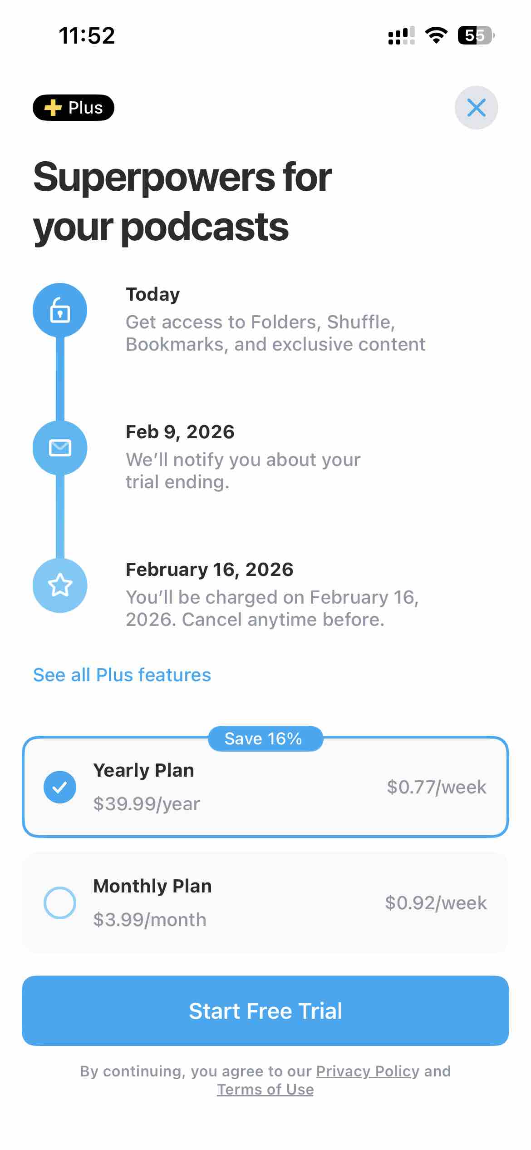Tap the 11:52 clock in status bar
Image resolution: width=531 pixels, height=1150 pixels.
click(x=87, y=35)
